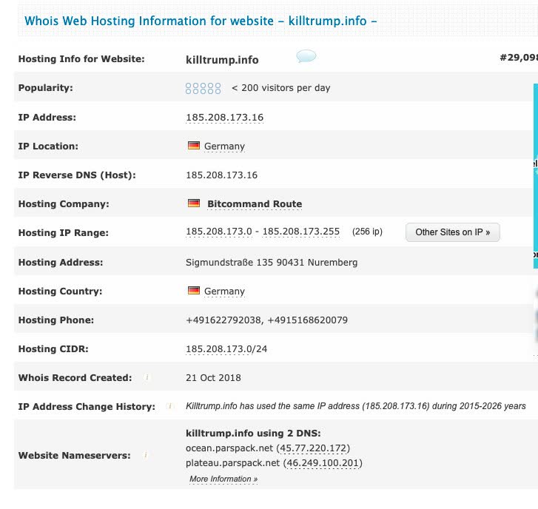This screenshot has width=538, height=509.
Task: Click info icon beside Whois Record Created
Action: (147, 377)
